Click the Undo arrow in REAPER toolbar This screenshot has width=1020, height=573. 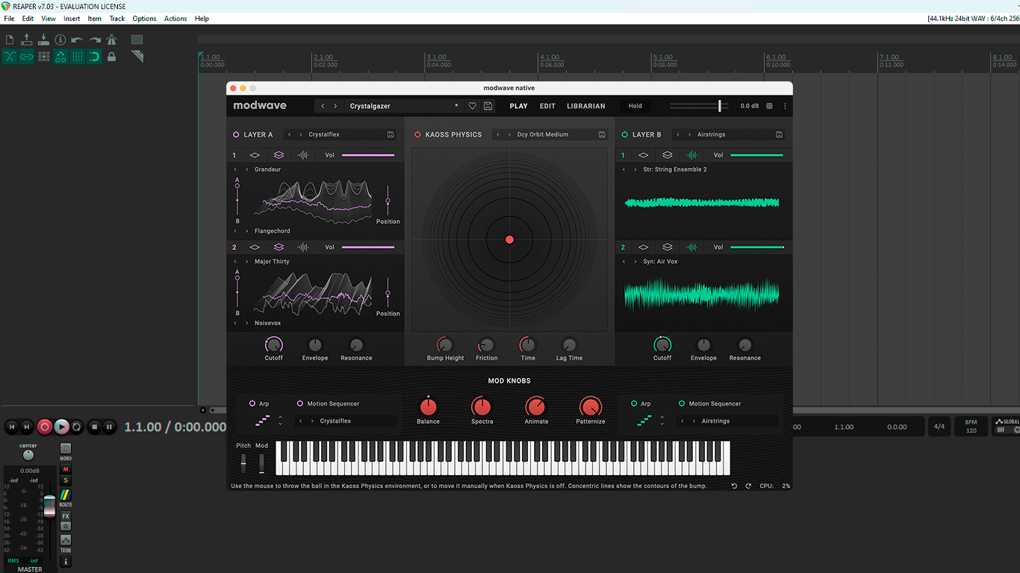click(78, 40)
